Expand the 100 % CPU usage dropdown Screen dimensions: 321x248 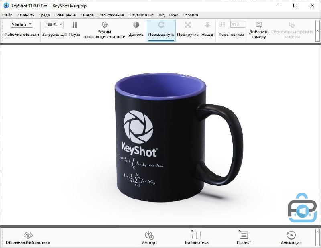tap(54, 24)
